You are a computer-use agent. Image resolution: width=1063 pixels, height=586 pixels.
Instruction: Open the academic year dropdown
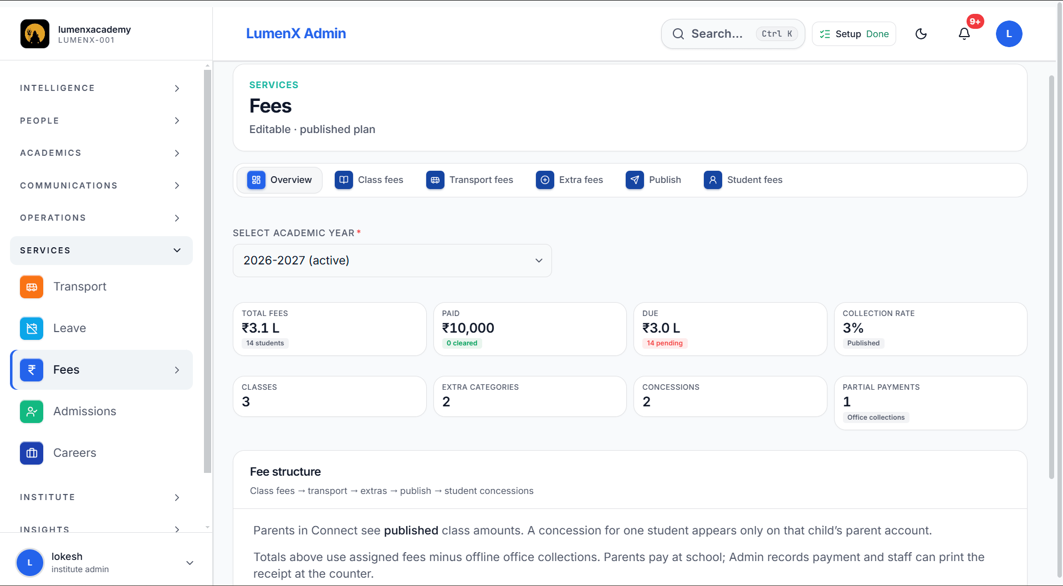392,261
